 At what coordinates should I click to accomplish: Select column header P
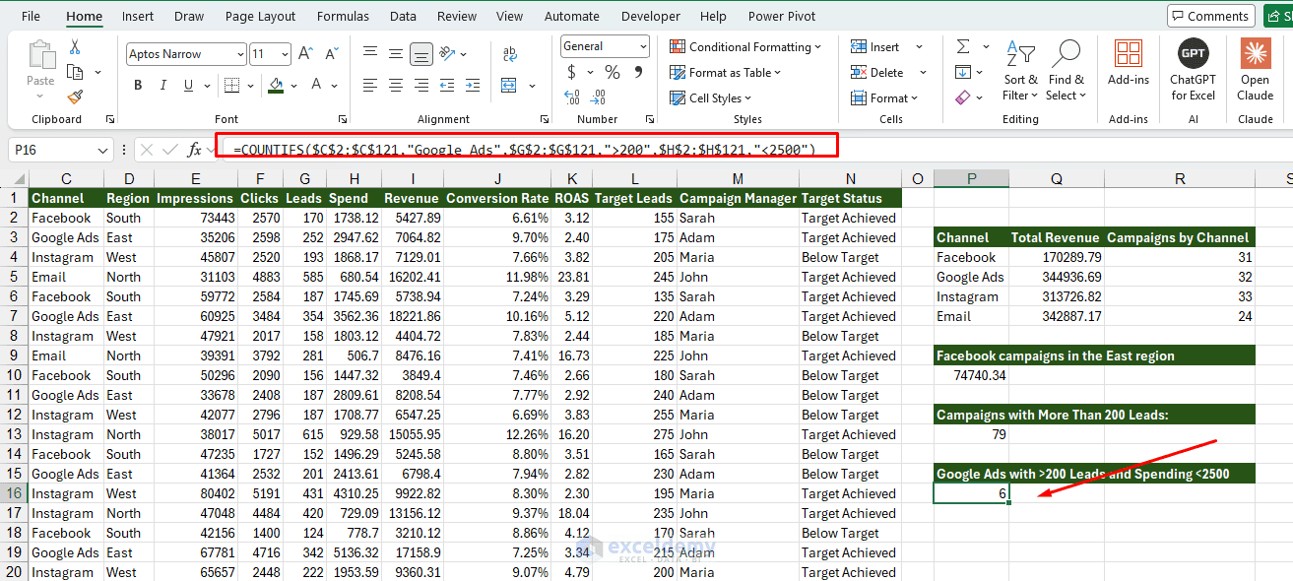point(971,178)
